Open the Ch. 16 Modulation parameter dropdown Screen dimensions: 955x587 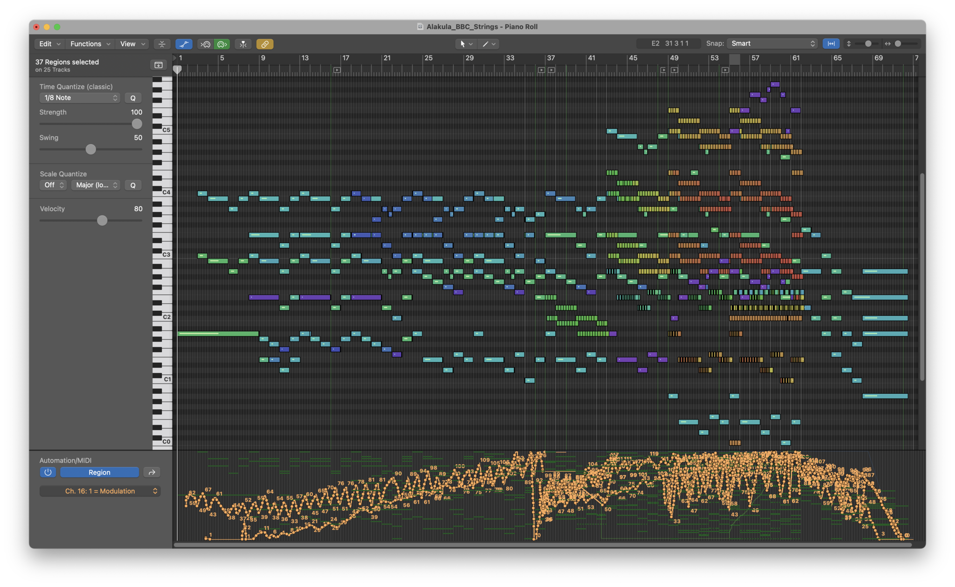100,491
